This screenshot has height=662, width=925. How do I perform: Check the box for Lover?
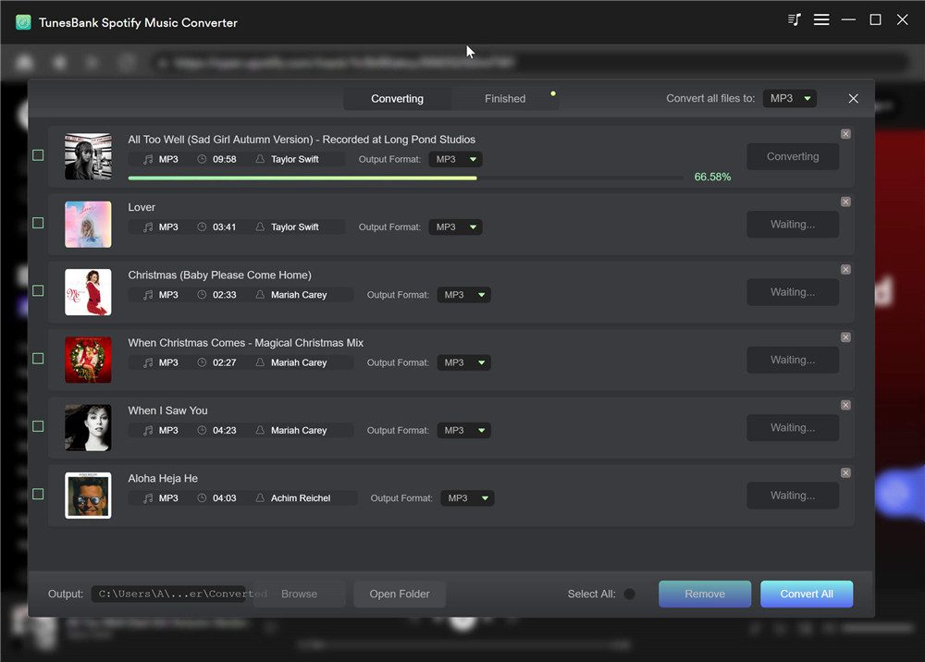pos(38,223)
